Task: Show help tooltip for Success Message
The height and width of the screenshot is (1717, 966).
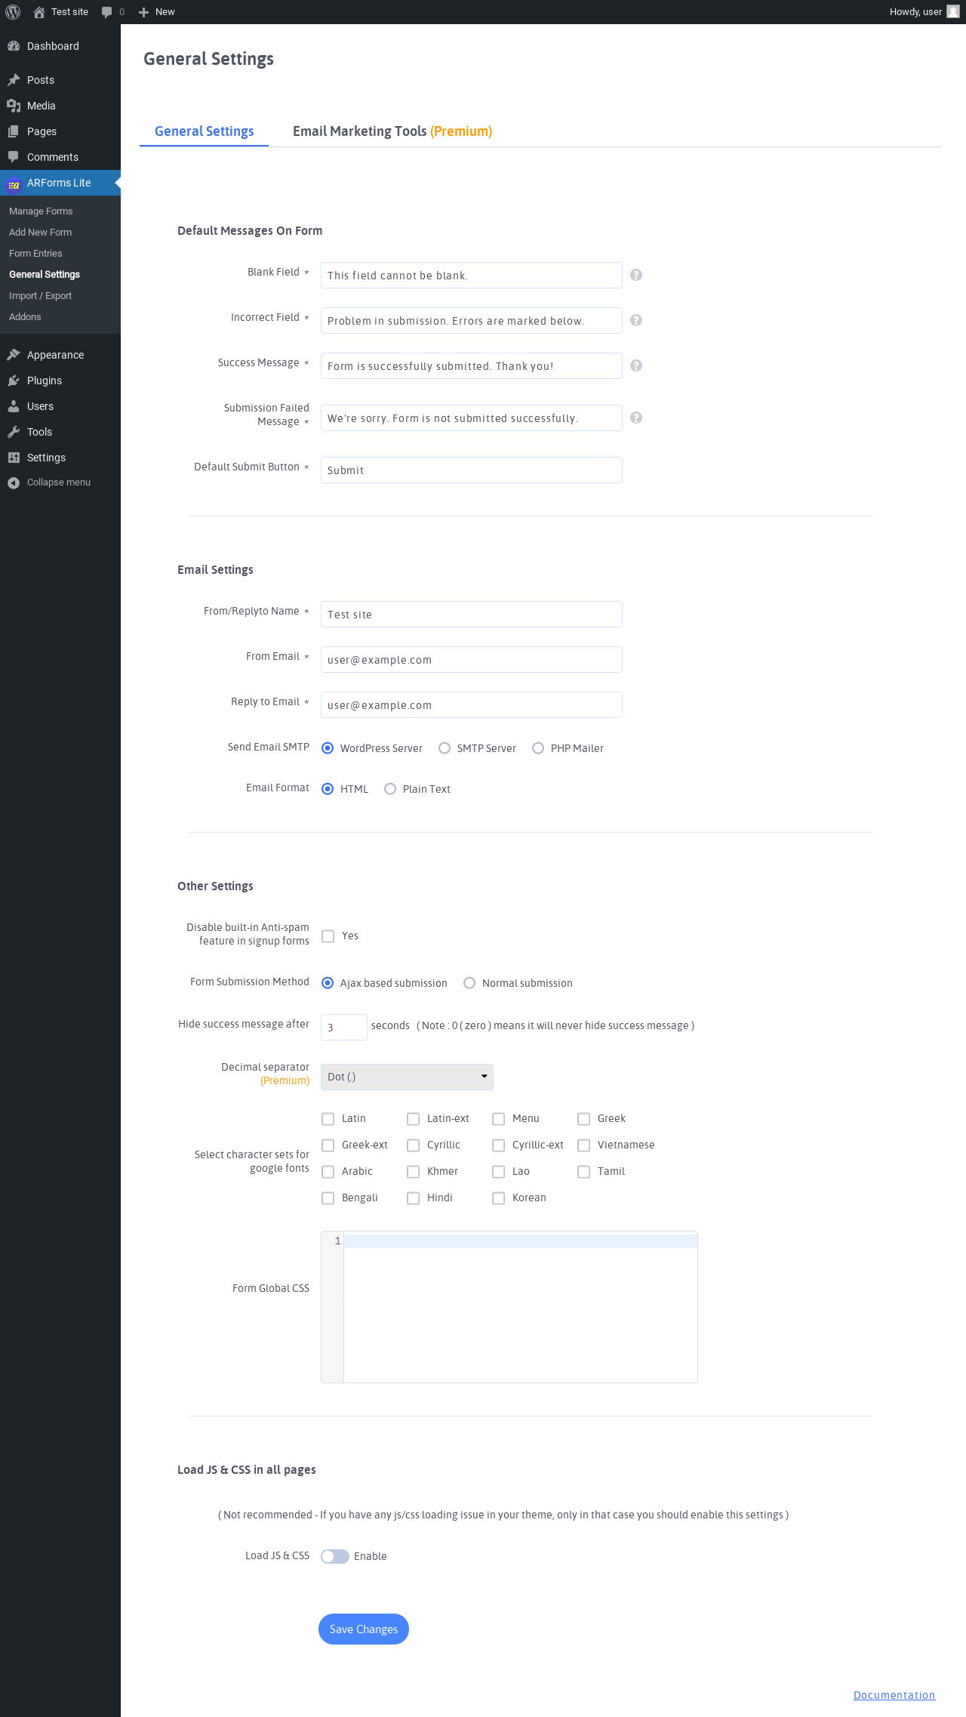Action: (636, 365)
